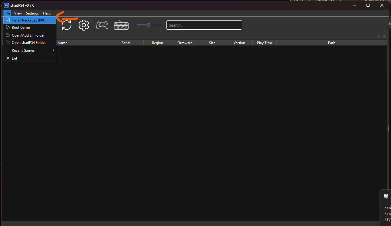Expand the Recent Games submenu
Image resolution: width=391 pixels, height=226 pixels.
pos(30,51)
